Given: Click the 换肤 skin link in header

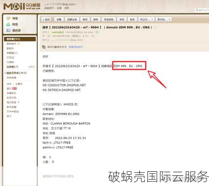Looking at the screenshot, I should (67, 8).
